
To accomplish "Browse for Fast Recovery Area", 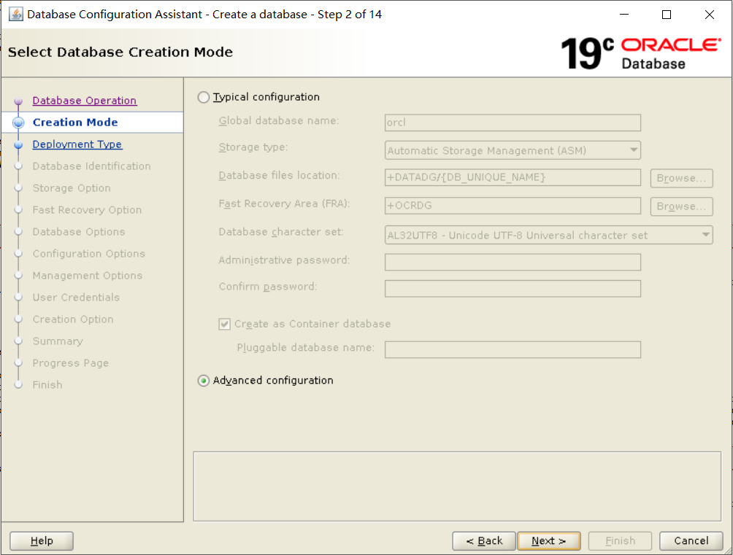I will pos(681,206).
